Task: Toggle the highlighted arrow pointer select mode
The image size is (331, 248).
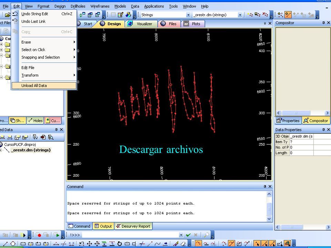Action: click(257, 244)
